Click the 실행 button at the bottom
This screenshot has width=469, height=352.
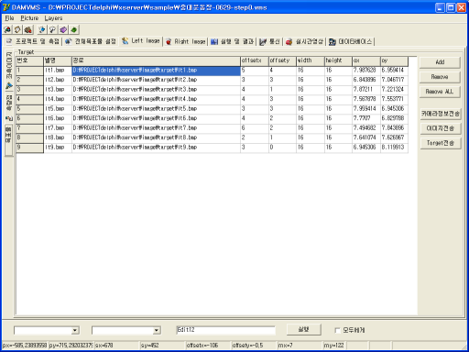(303, 329)
